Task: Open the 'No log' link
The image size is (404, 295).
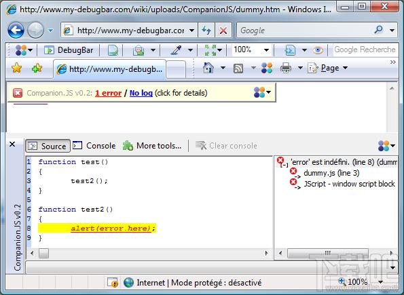Action: [141, 93]
